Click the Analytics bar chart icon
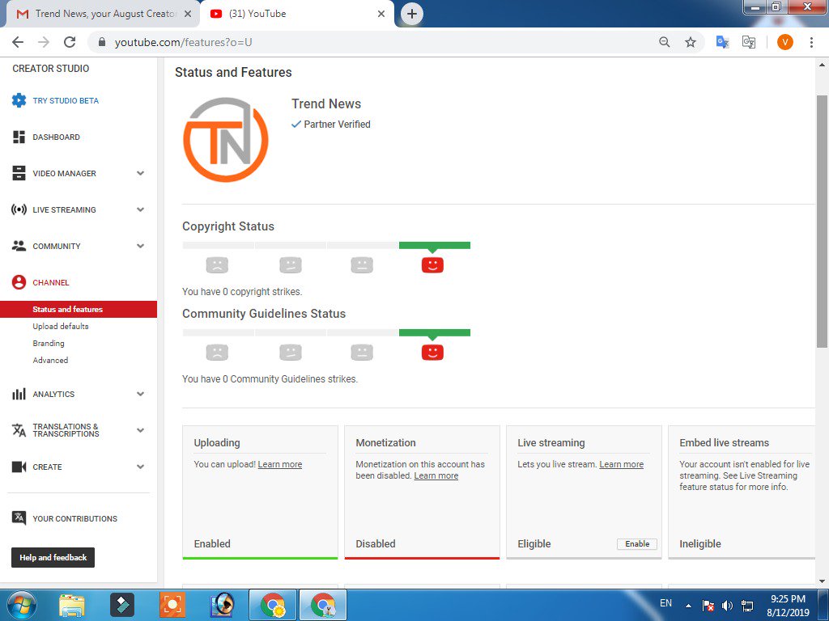Image resolution: width=829 pixels, height=621 pixels. coord(19,394)
